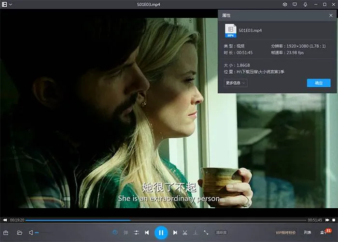Image resolution: width=338 pixels, height=242 pixels.
Task: Open the equalizer adjustment sliders icon
Action: click(x=136, y=232)
